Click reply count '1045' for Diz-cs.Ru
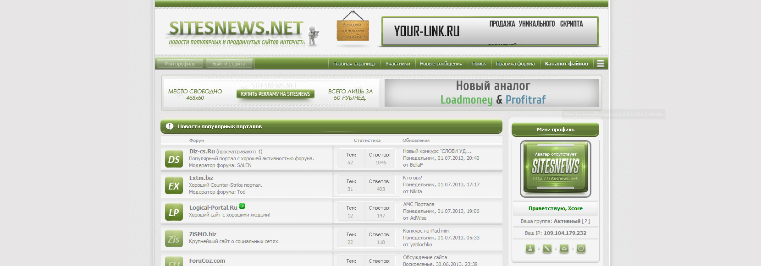 click(381, 163)
